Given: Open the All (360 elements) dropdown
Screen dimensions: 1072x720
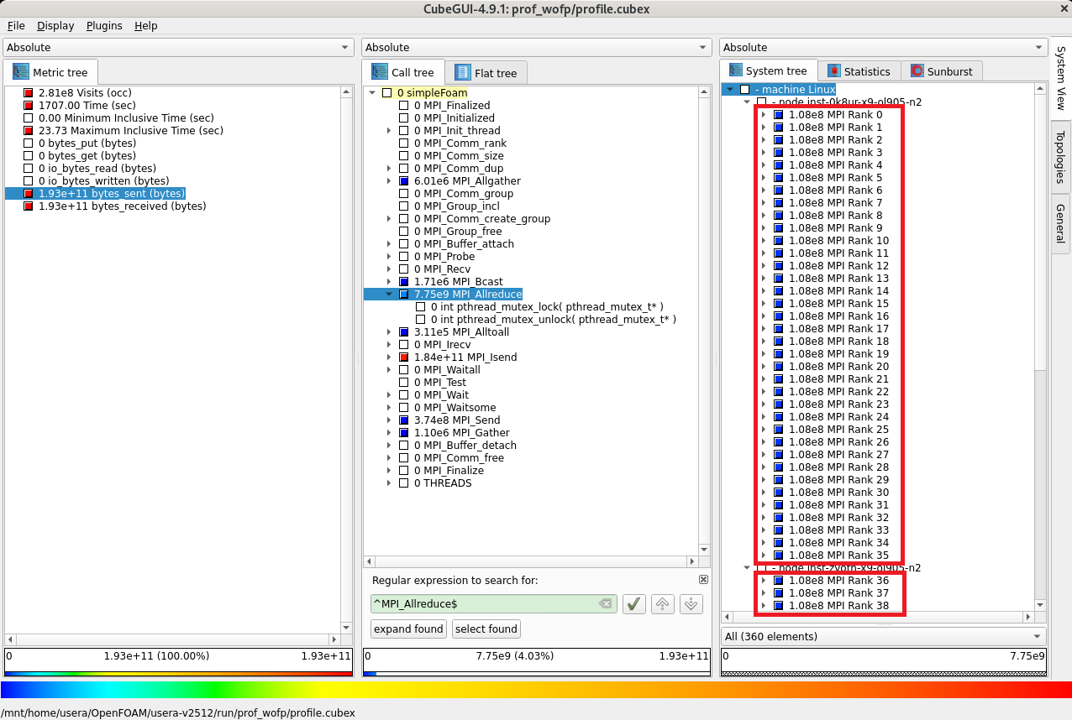Looking at the screenshot, I should [x=883, y=636].
